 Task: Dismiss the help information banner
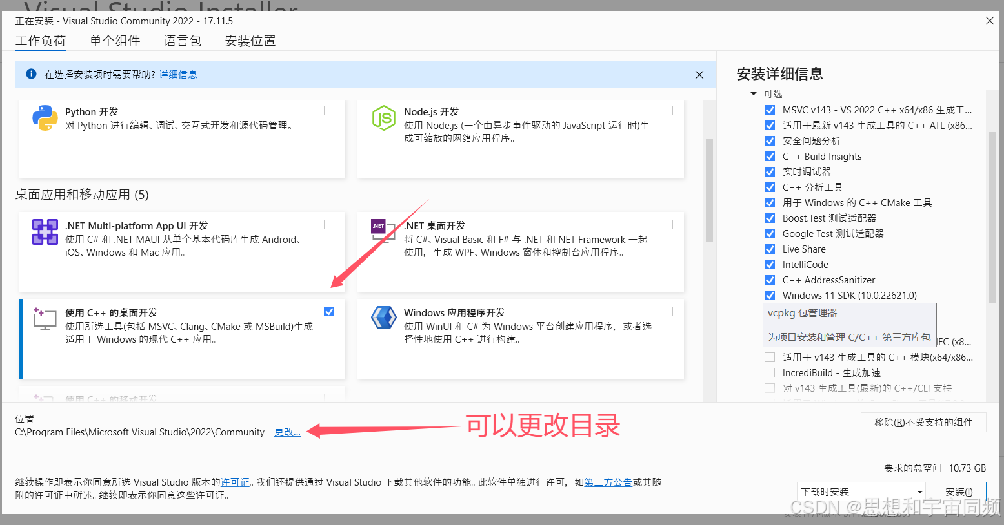[699, 75]
